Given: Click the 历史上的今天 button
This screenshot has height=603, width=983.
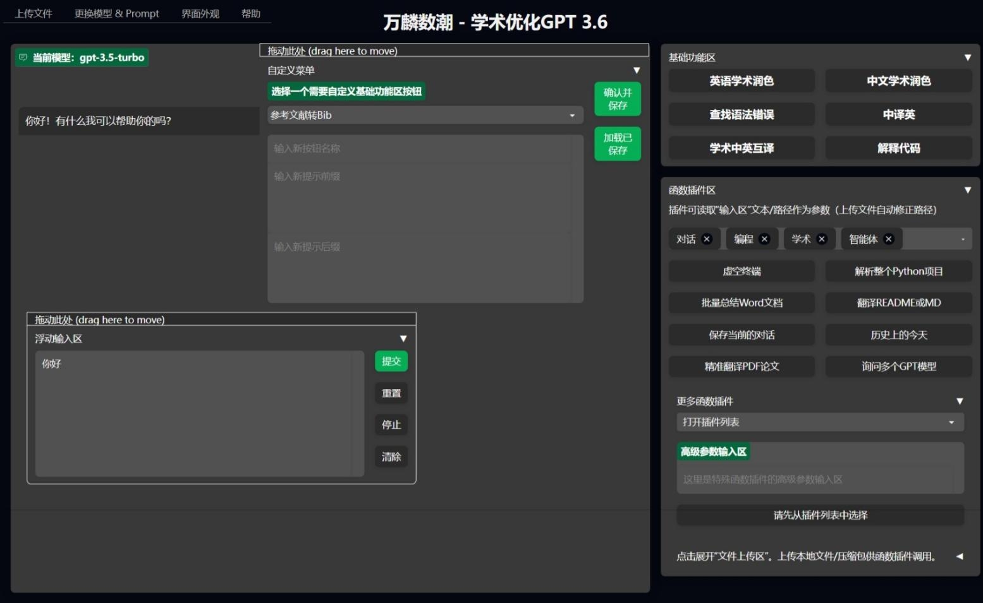Looking at the screenshot, I should (898, 335).
